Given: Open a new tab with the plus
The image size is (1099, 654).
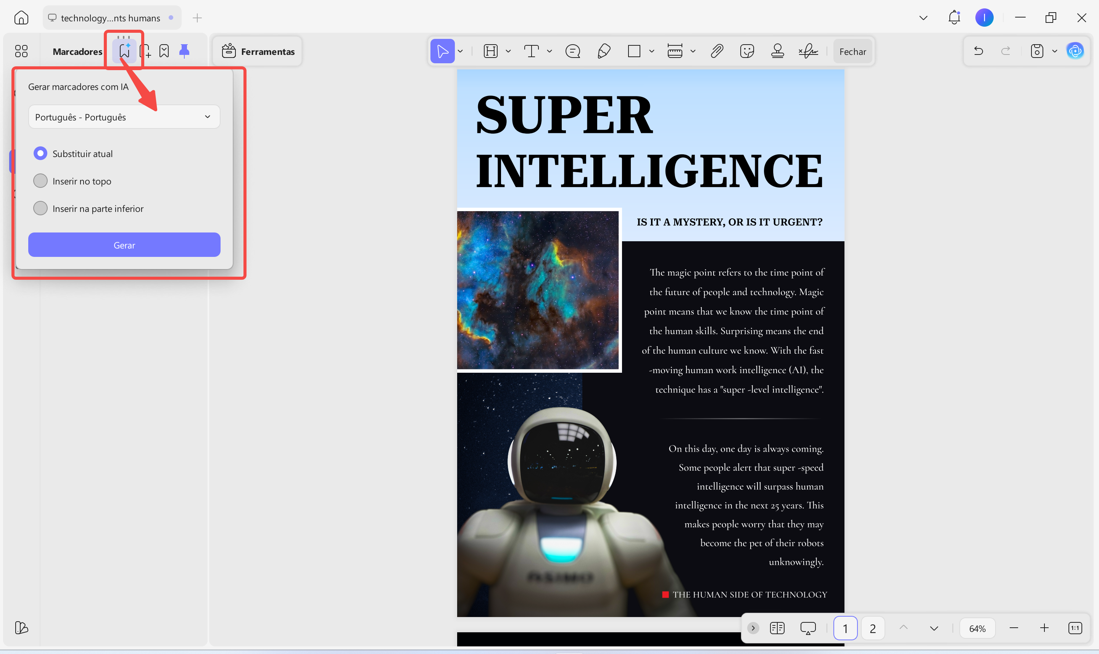Looking at the screenshot, I should (197, 18).
